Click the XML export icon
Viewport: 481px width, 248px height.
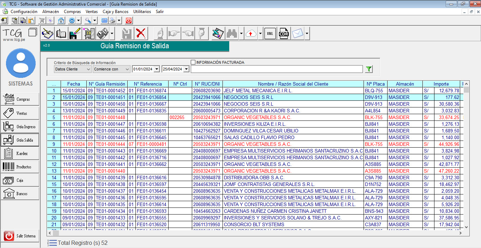coord(270,34)
